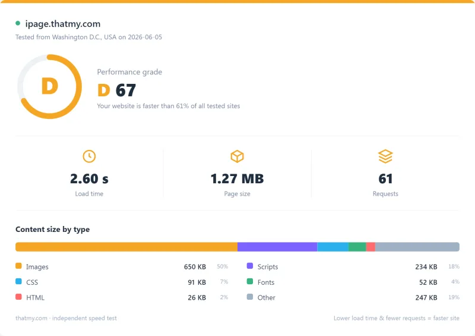The height and width of the screenshot is (336, 475).
Task: Click the 'Content size by type' heading
Action: [x=52, y=229]
